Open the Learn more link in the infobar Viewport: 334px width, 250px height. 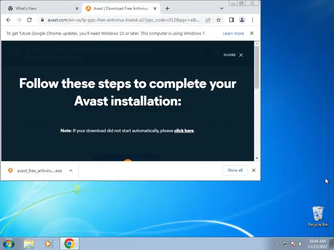tap(233, 34)
